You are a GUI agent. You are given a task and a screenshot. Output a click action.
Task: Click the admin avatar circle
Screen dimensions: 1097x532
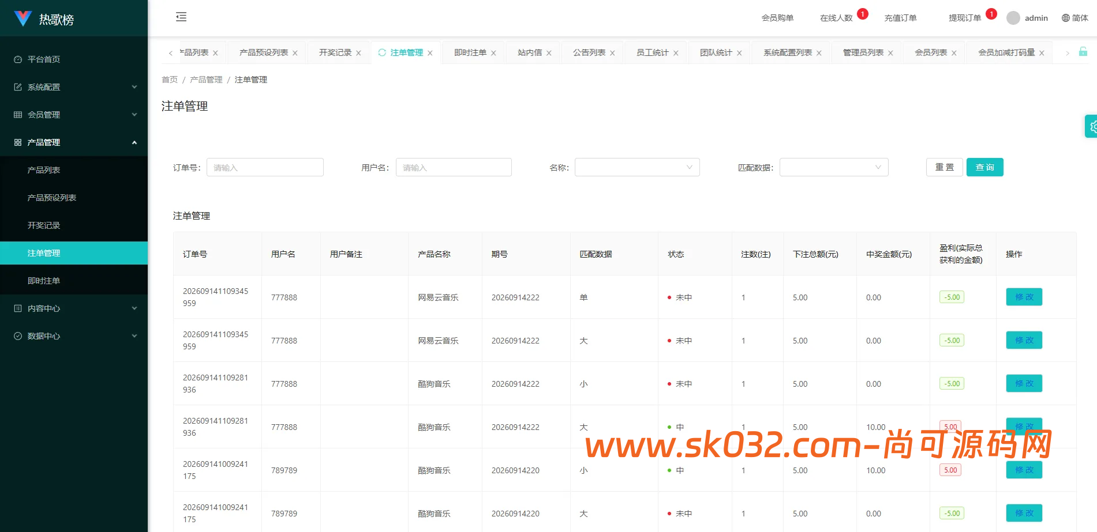click(x=1013, y=18)
